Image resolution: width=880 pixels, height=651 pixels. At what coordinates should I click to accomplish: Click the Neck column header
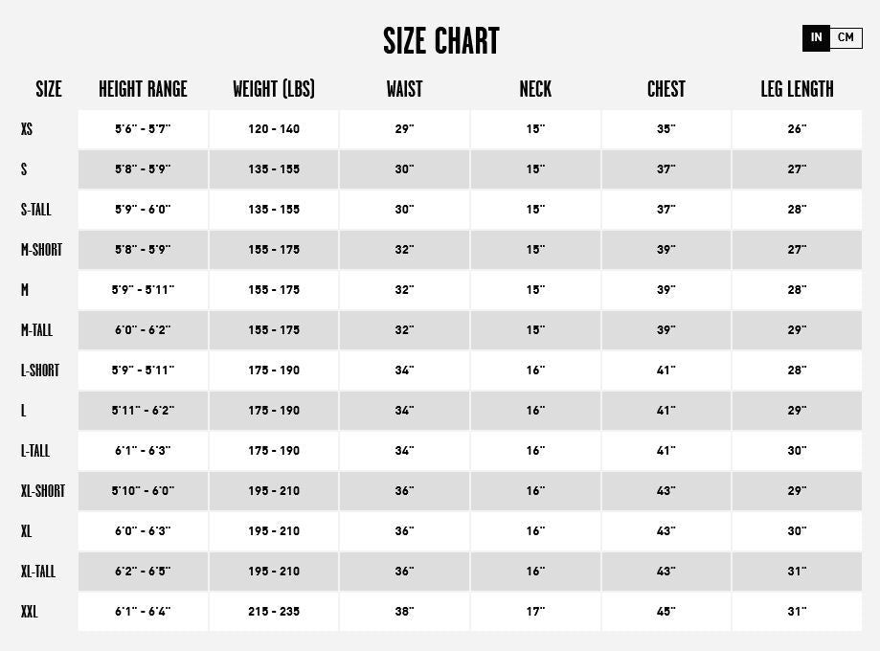pos(535,89)
